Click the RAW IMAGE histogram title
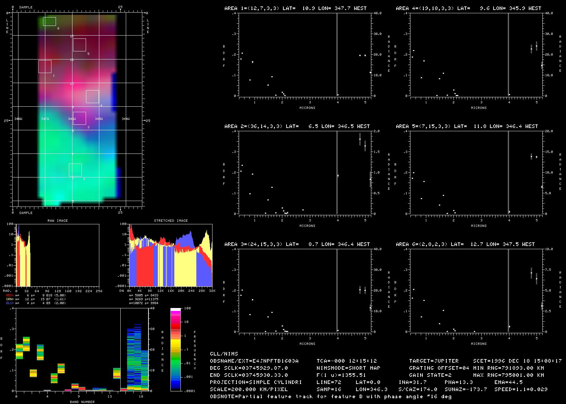 point(58,220)
